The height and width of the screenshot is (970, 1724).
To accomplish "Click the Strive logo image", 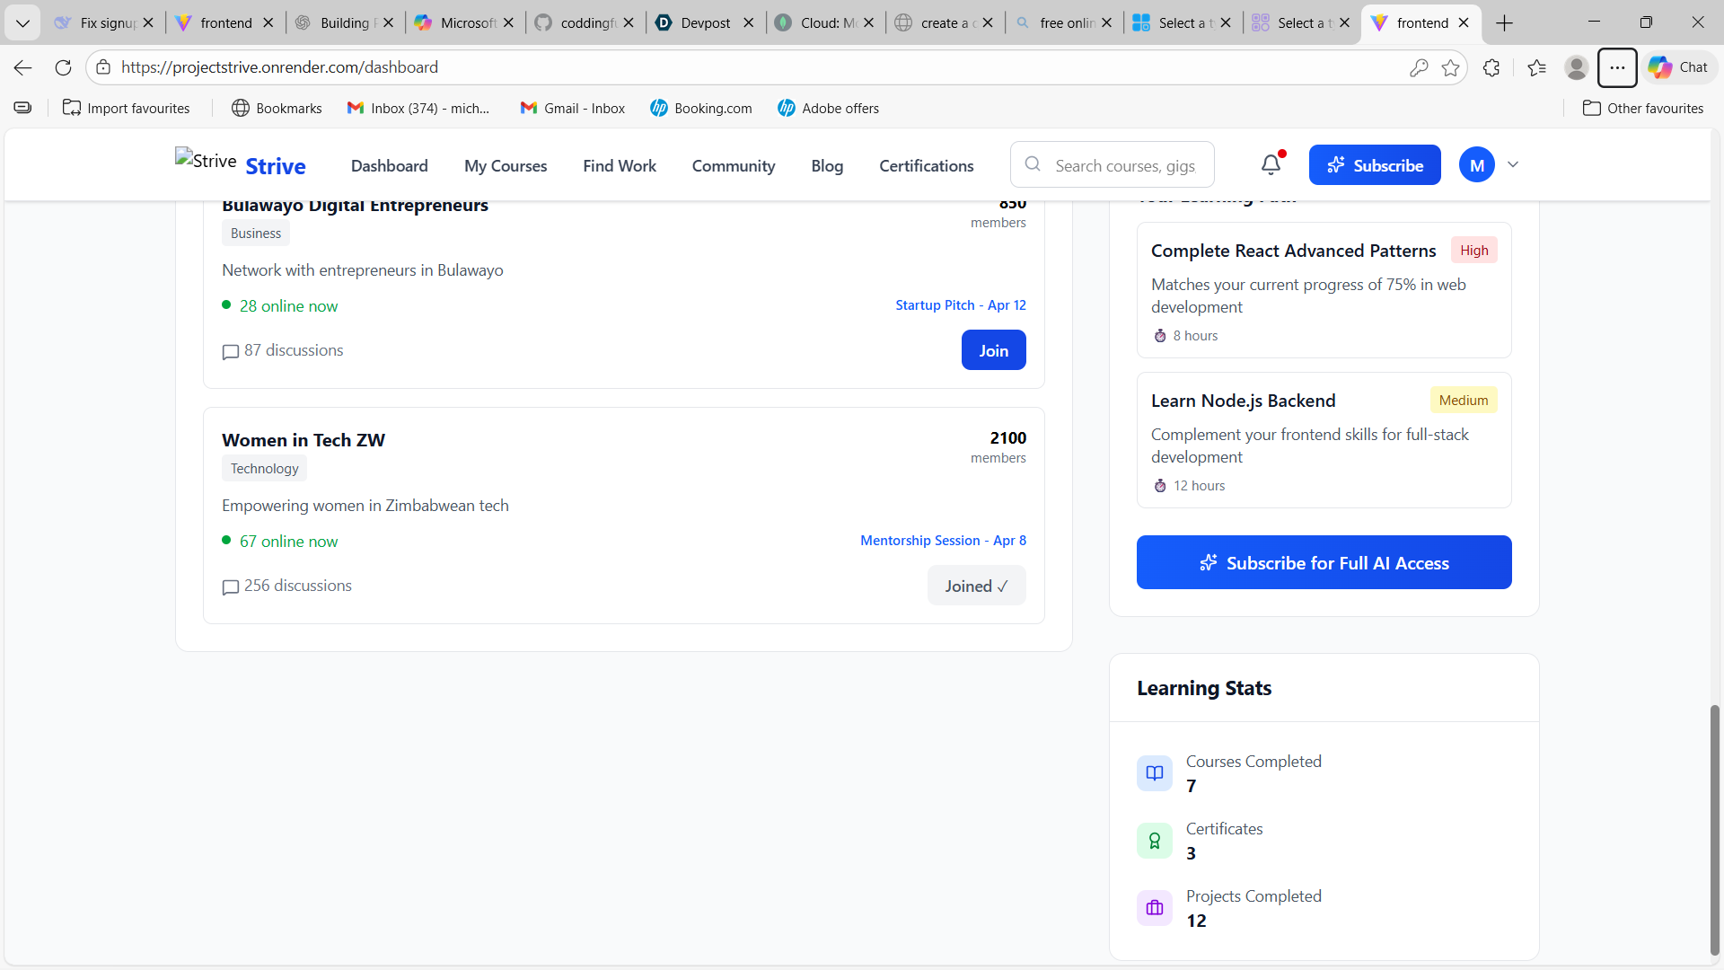I will 206,161.
